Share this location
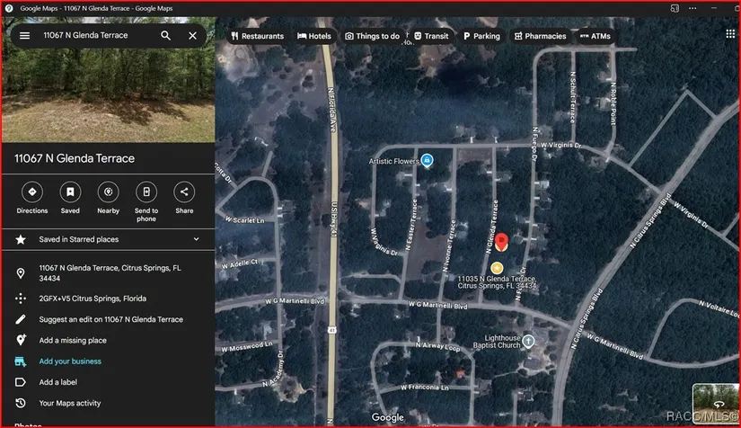Screen dimensions: 741x428 point(184,192)
